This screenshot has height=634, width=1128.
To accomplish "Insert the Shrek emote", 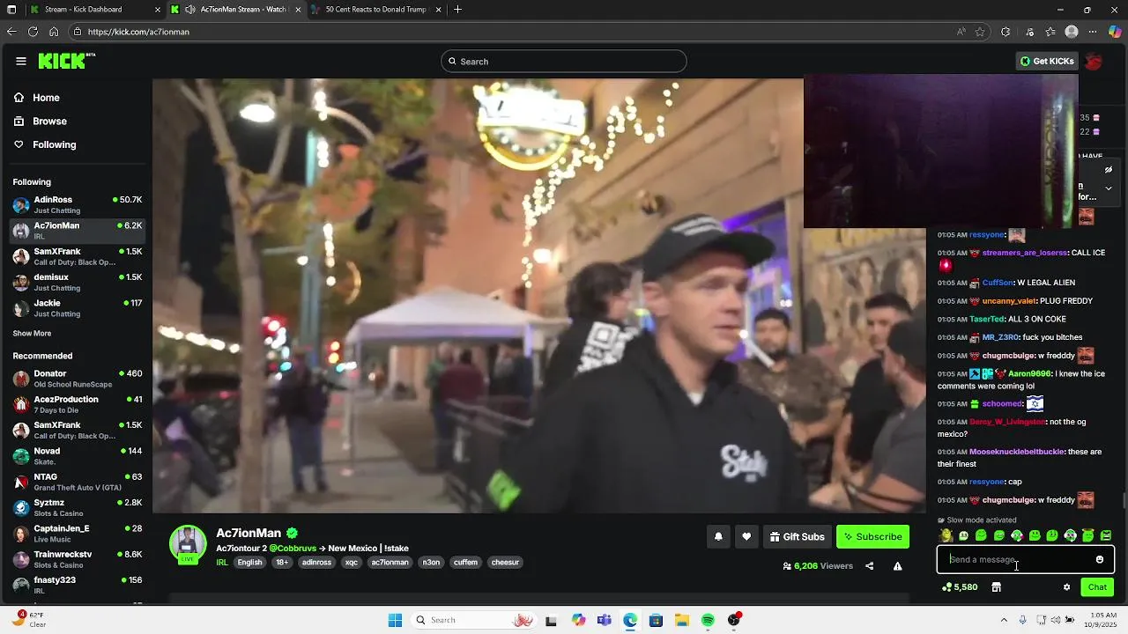I will [x=946, y=535].
